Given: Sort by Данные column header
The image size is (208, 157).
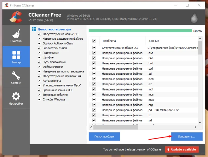Looking at the screenshot, I should pyautogui.click(x=171, y=41).
